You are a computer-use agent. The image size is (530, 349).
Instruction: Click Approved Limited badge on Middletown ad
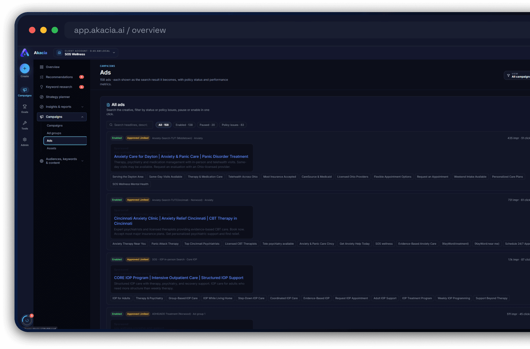click(138, 138)
